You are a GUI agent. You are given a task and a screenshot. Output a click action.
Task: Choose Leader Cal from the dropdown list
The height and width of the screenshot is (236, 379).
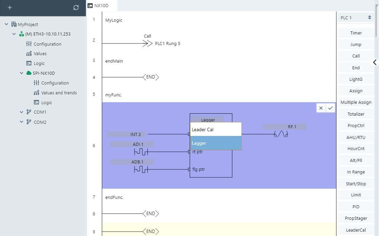click(x=216, y=129)
